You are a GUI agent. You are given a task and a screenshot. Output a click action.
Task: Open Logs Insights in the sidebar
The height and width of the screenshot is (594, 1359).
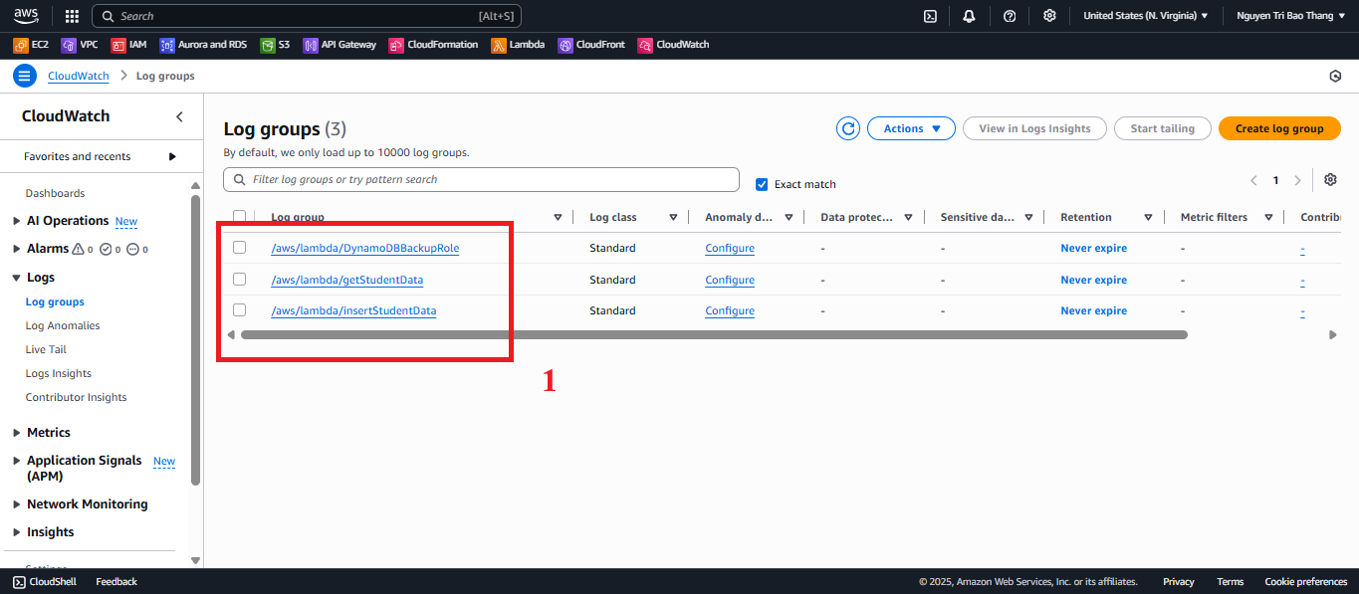point(59,373)
